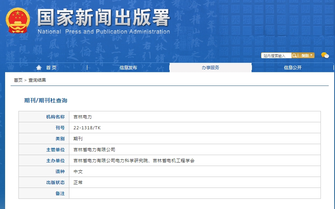Click the search magnifier icon
335x209 pixels.
[x=295, y=55]
